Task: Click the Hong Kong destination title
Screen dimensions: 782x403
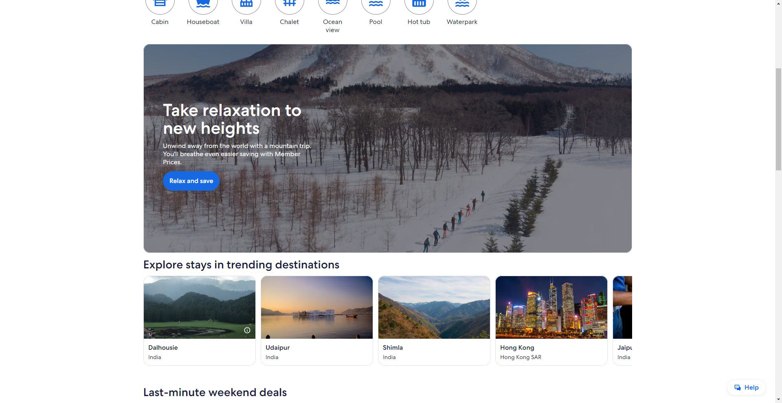Action: [x=517, y=348]
